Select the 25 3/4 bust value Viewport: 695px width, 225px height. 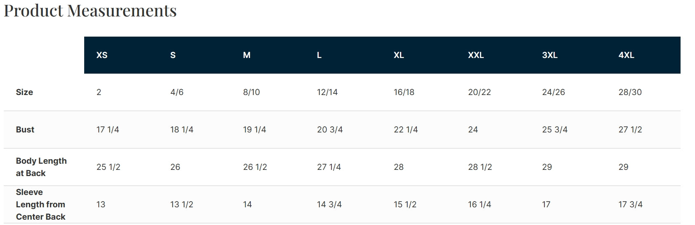pyautogui.click(x=555, y=130)
